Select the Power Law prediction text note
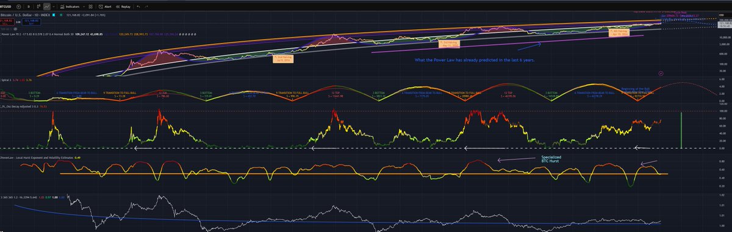This screenshot has width=732, height=232. pyautogui.click(x=475, y=60)
